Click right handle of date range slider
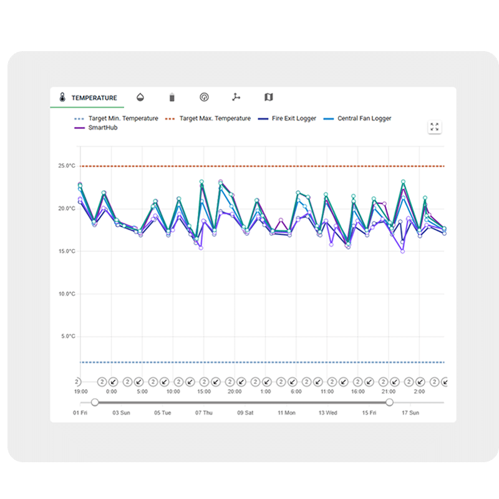 pyautogui.click(x=389, y=402)
